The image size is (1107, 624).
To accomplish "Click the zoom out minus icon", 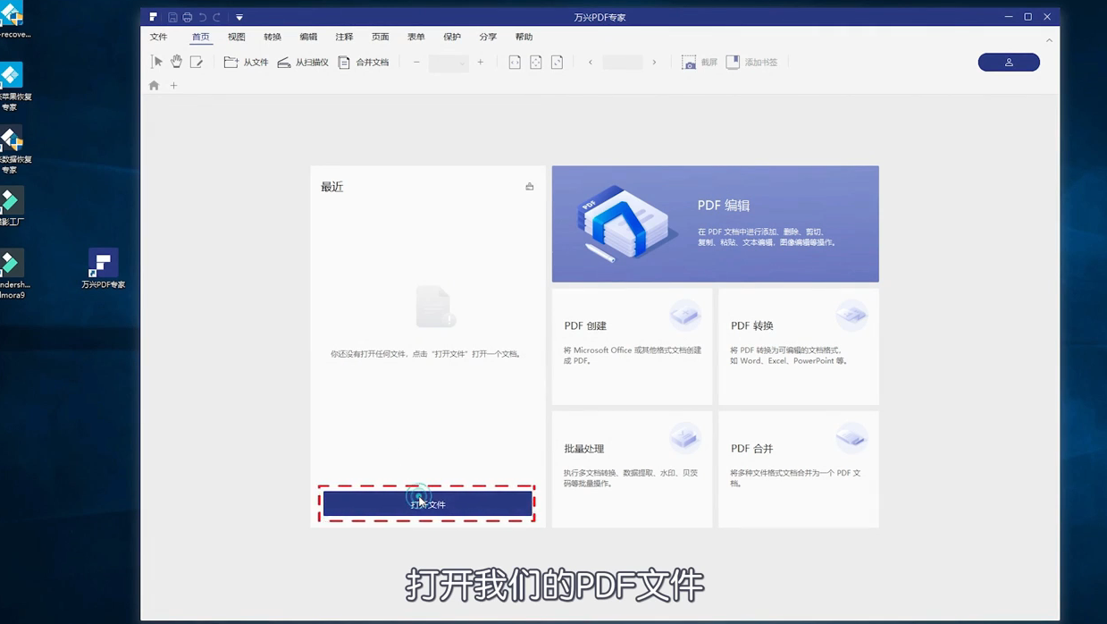I will pos(416,62).
